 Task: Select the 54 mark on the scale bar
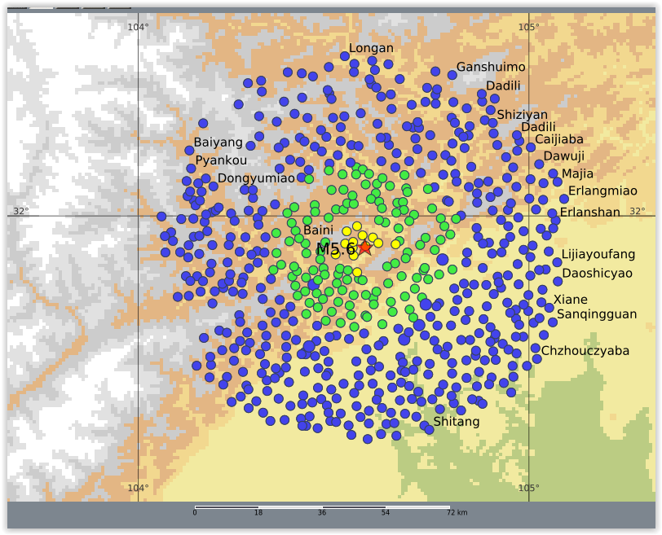pos(386,513)
